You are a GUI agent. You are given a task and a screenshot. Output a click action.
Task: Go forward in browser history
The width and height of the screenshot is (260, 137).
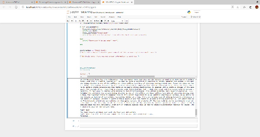[x=10, y=7]
